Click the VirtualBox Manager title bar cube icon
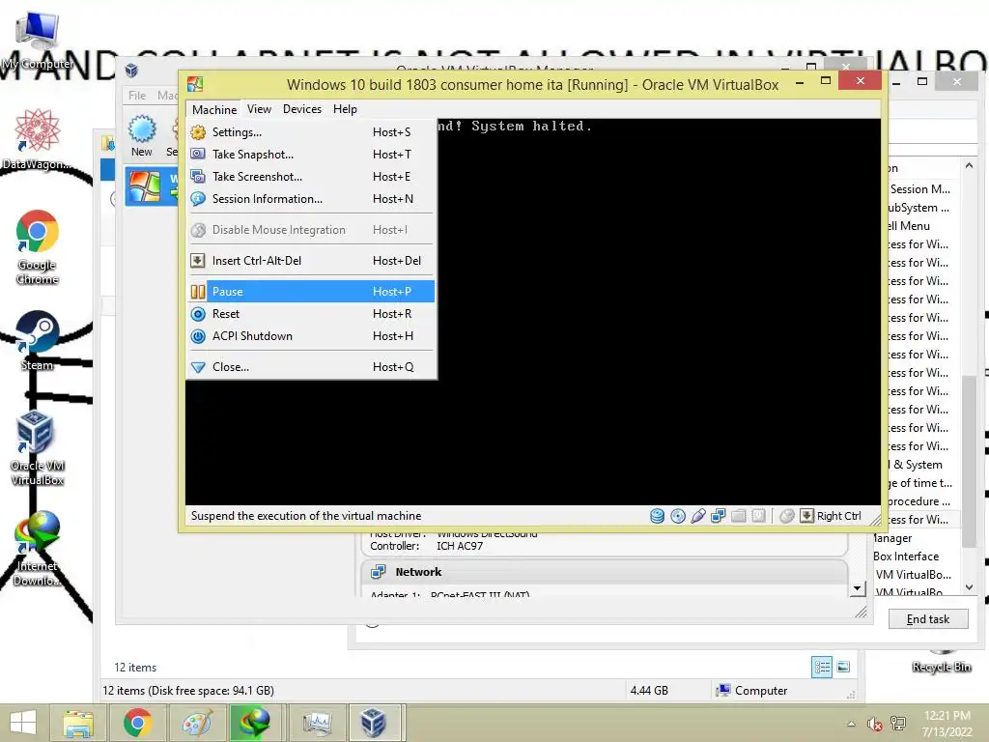The width and height of the screenshot is (989, 742). (131, 70)
